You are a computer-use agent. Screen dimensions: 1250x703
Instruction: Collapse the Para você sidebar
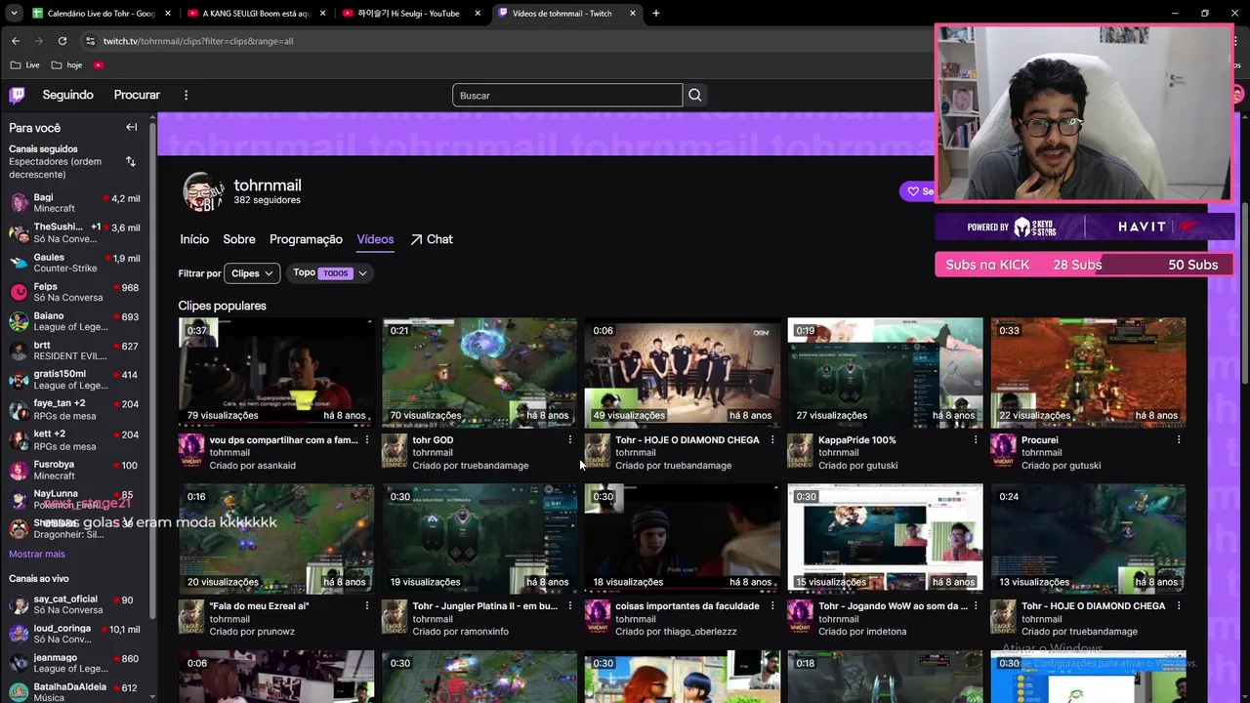[131, 127]
